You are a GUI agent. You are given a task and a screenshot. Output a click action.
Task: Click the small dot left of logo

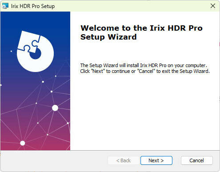point(11,51)
